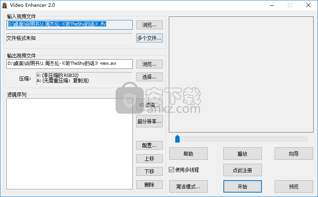Browse for output video file location

point(150,64)
